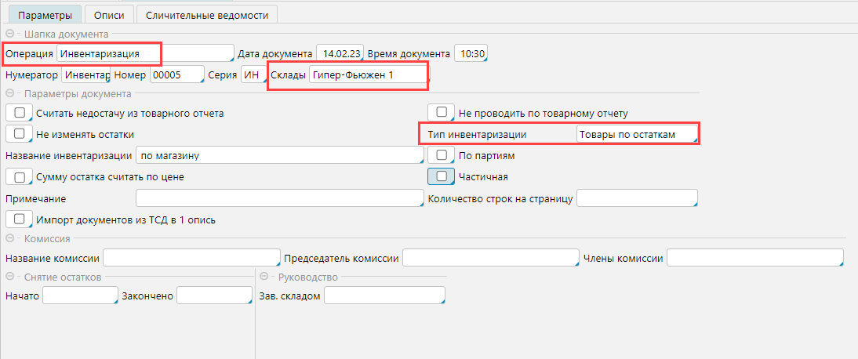This screenshot has width=858, height=359.
Task: Click the Зав. складом input field
Action: 384,296
